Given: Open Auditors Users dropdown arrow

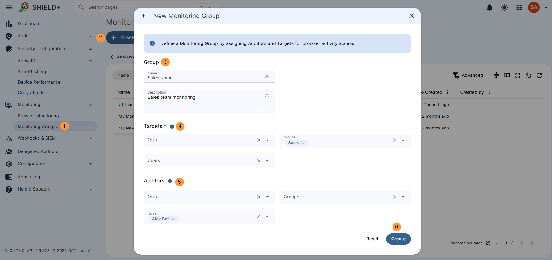Looking at the screenshot, I should [x=267, y=216].
